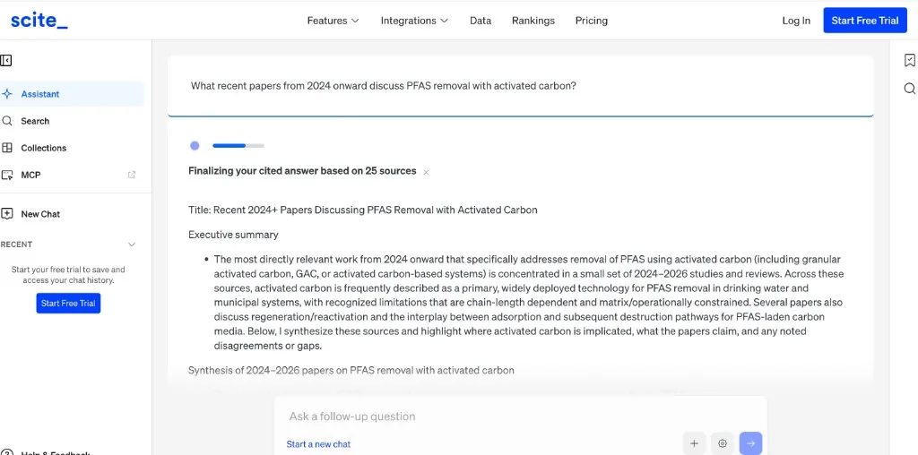Click the Help & Feedback label
Screen dimensions: 918x455
click(56, 453)
